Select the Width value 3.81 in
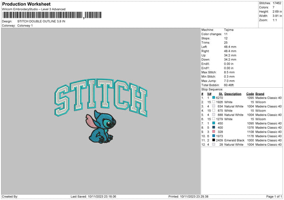The width and height of the screenshot is (284, 200). pos(277,16)
